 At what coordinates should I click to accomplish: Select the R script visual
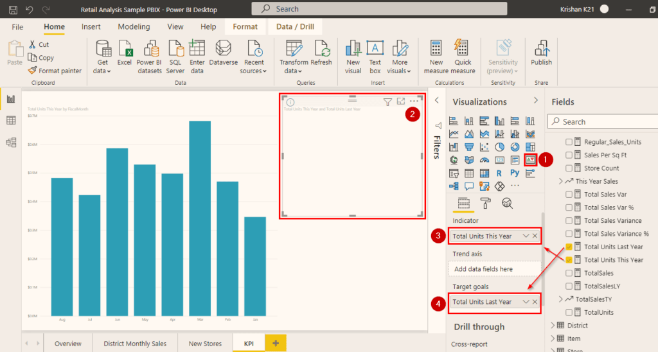click(x=499, y=173)
